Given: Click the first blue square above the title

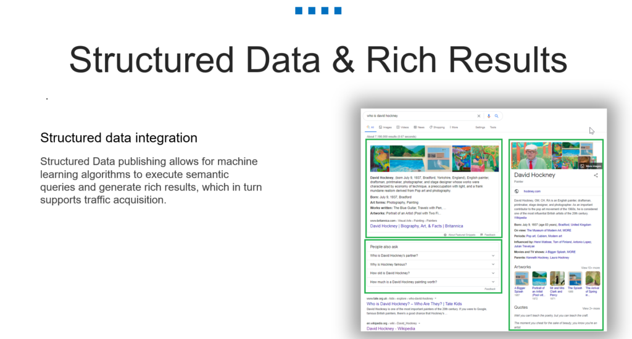Looking at the screenshot, I should (x=299, y=10).
